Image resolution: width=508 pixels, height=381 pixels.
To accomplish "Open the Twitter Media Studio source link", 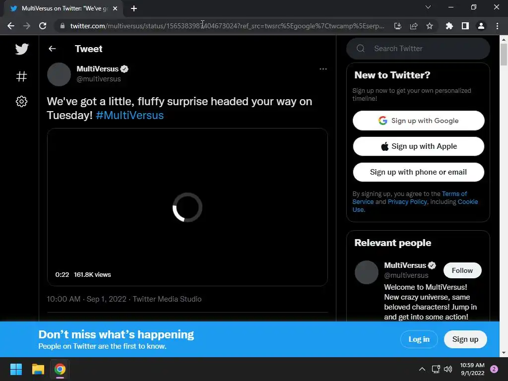I will click(167, 299).
